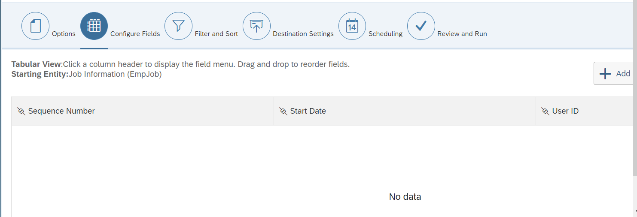Click the vertical scrollbar on the right edge
Viewport: 637px width, 217px height.
(635, 107)
